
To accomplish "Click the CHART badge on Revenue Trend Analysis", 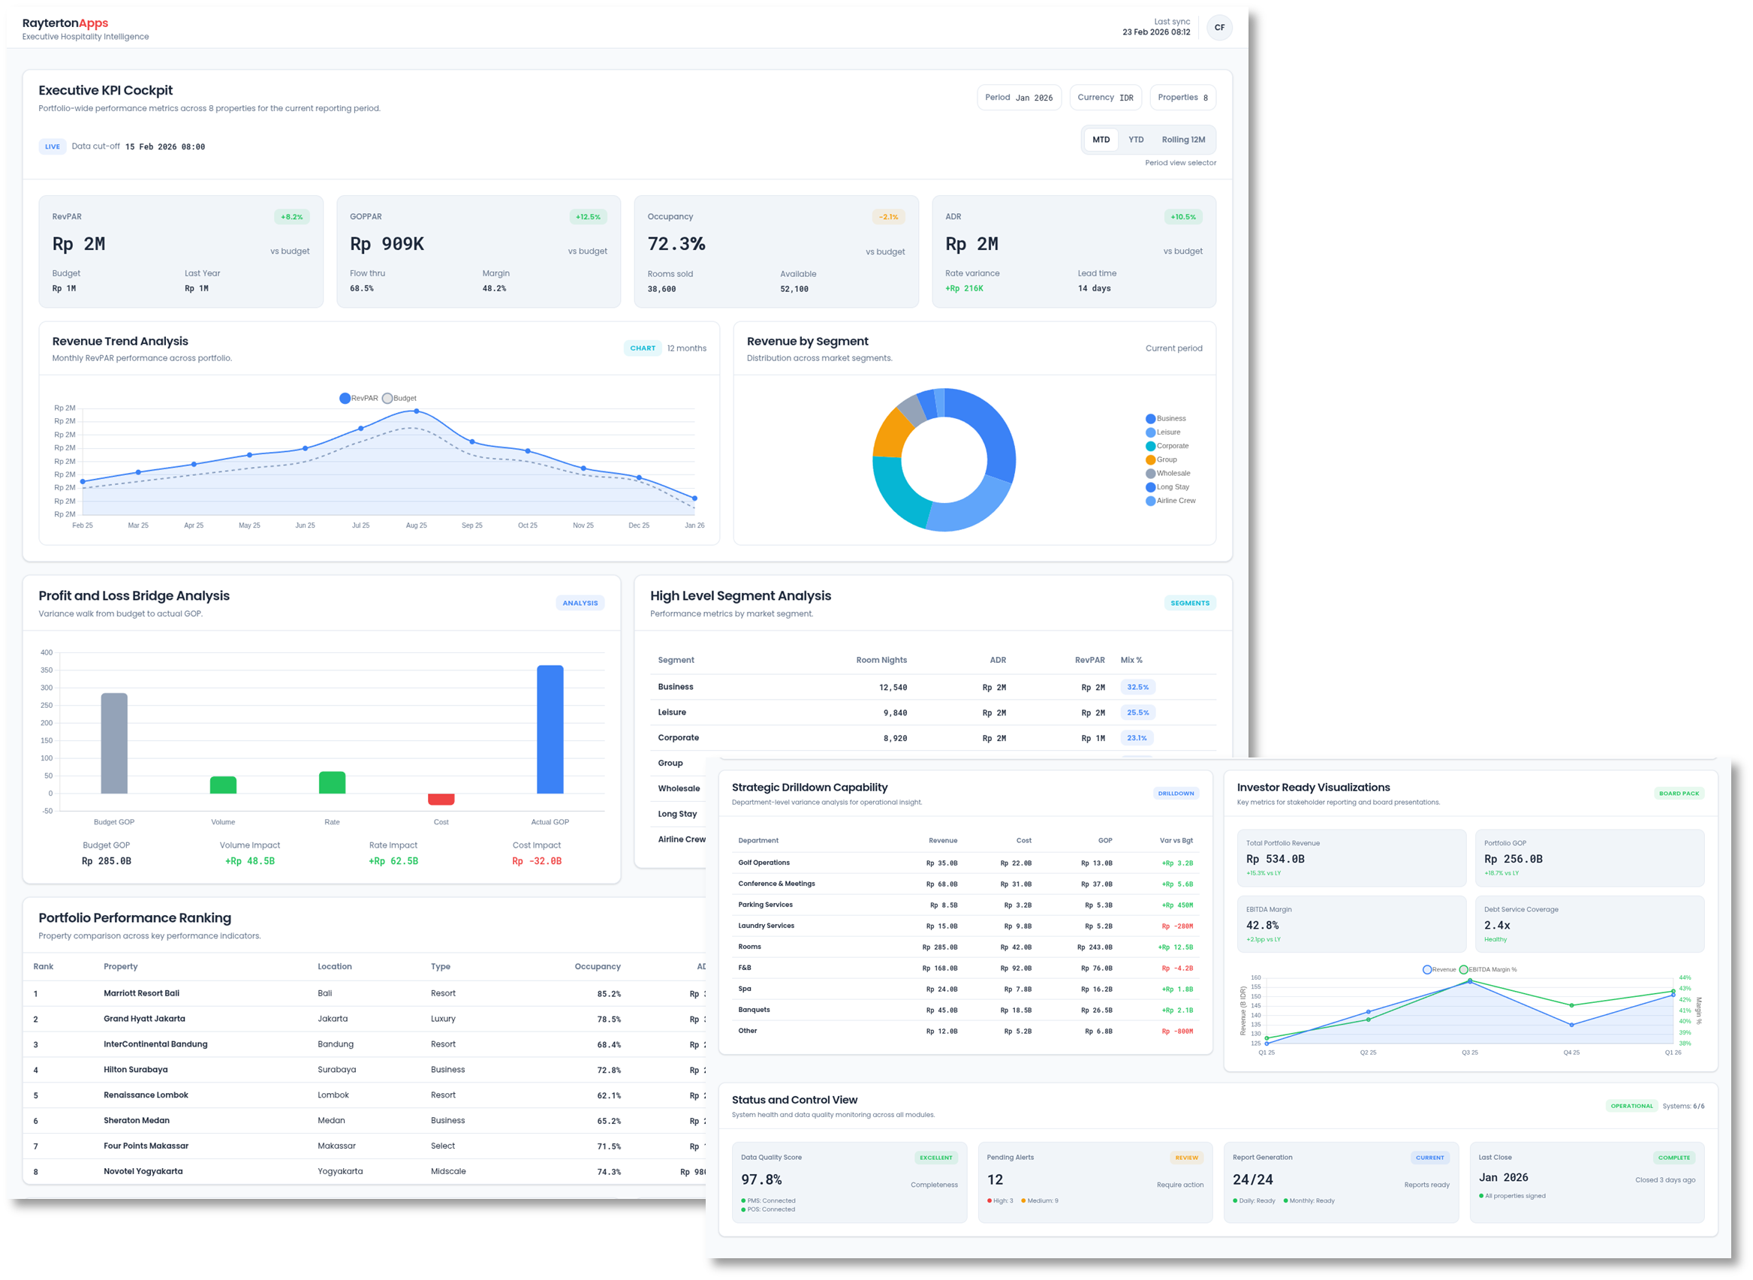I will (x=642, y=348).
